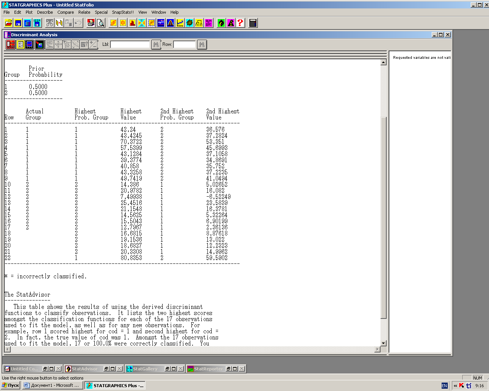Open the File menu
The width and height of the screenshot is (489, 391).
coord(6,12)
